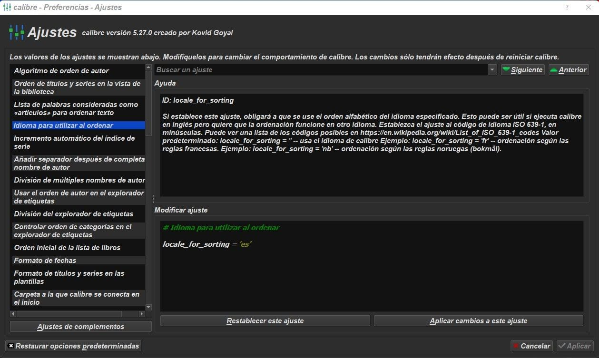Select 'Formato de fechas' tweak
The image size is (599, 358).
(x=79, y=261)
